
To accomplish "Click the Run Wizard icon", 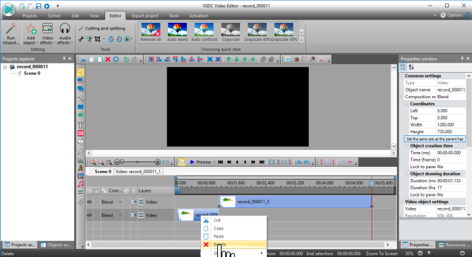I will pos(11,34).
